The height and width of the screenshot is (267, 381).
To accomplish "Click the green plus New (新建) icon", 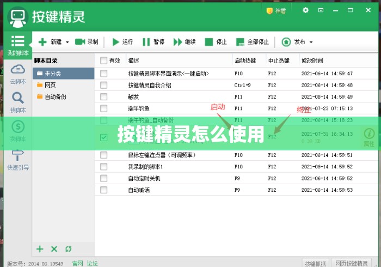I will click(x=42, y=42).
